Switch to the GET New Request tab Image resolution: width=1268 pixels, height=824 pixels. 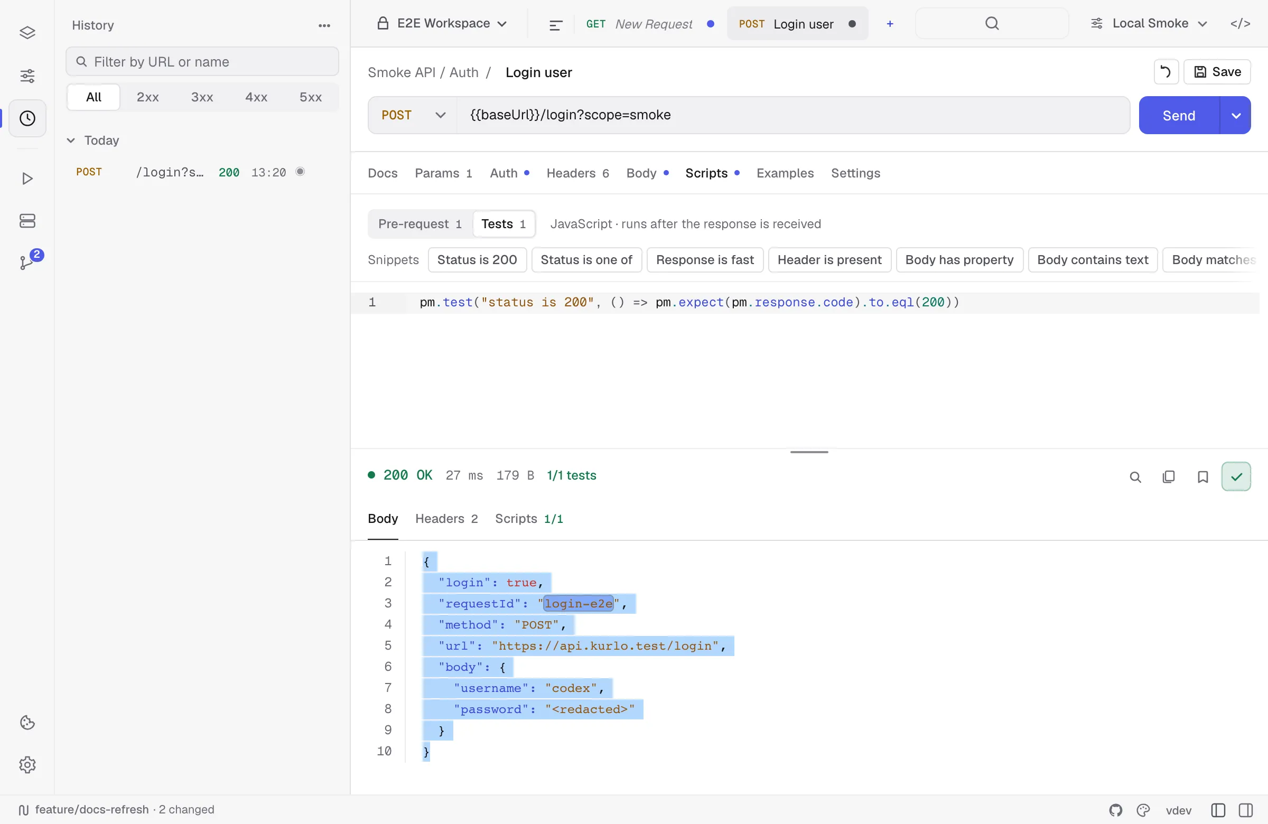coord(650,24)
